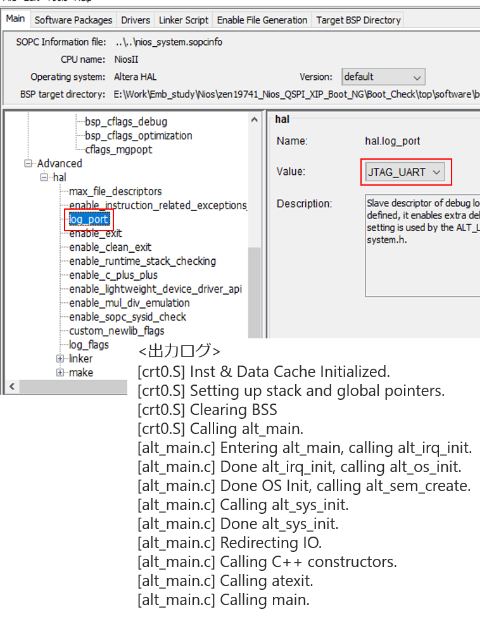482x619 pixels.
Task: Select enable_runtime_stack_checking setting
Action: [143, 261]
